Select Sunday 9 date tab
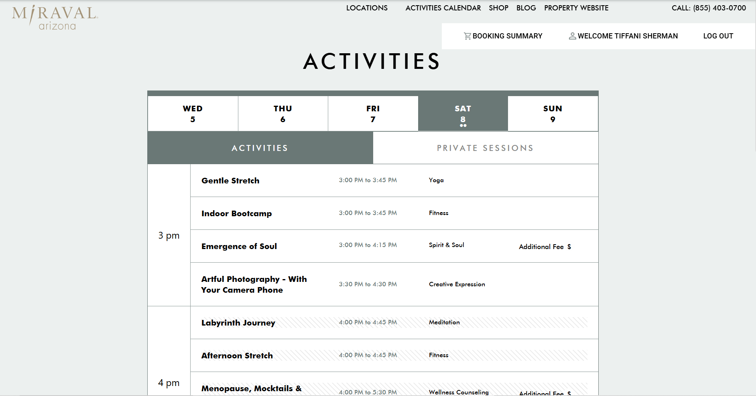Screen dimensions: 756x396 [x=553, y=114]
